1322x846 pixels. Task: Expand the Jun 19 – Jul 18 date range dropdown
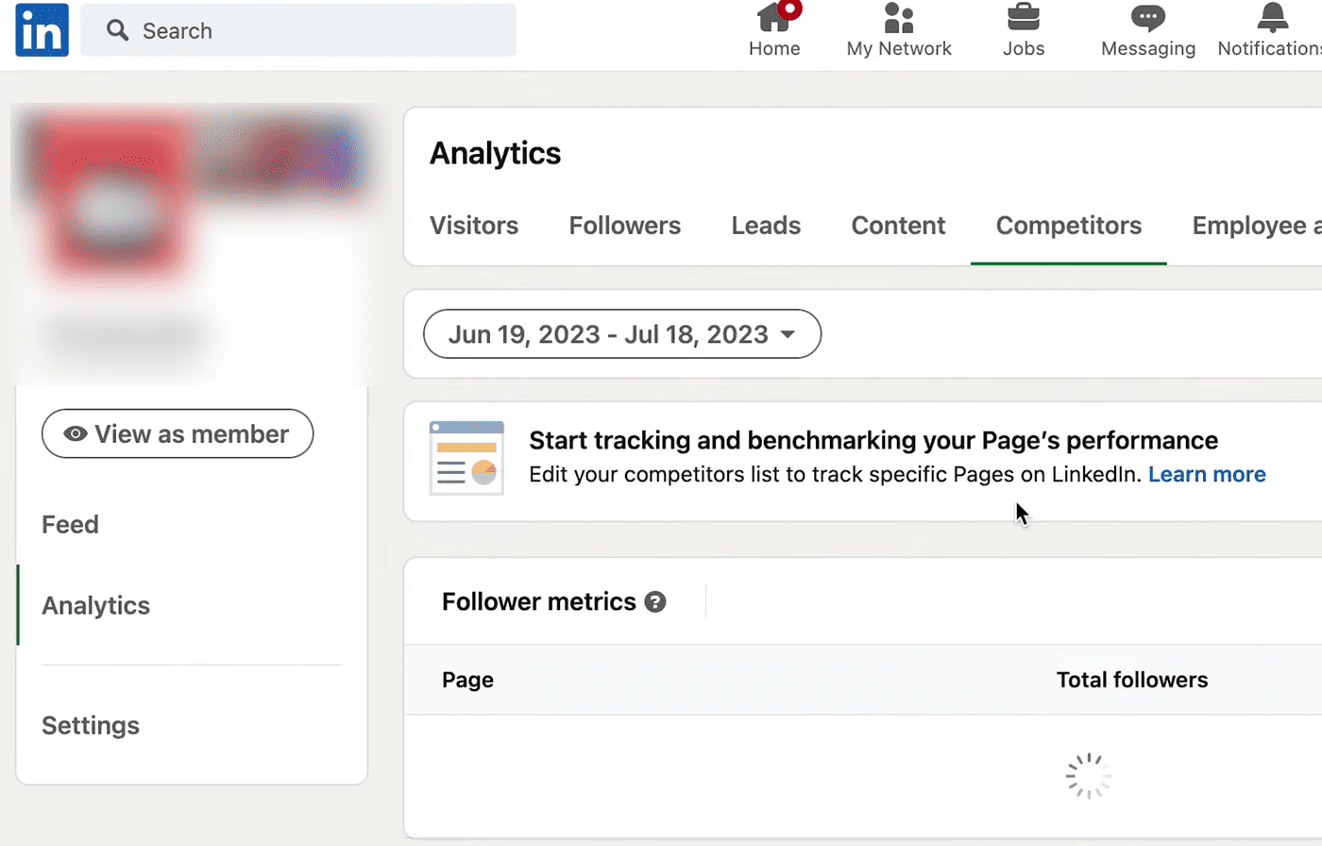622,334
